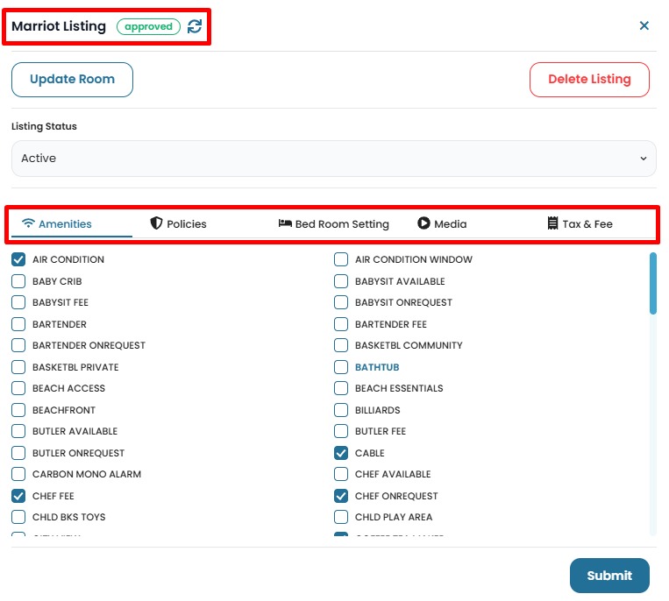
Task: Click the amenities list scrollbar thumb
Action: tap(652, 282)
